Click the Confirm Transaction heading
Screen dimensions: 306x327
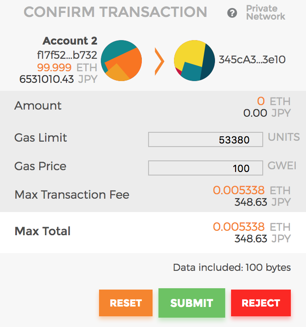(x=115, y=12)
